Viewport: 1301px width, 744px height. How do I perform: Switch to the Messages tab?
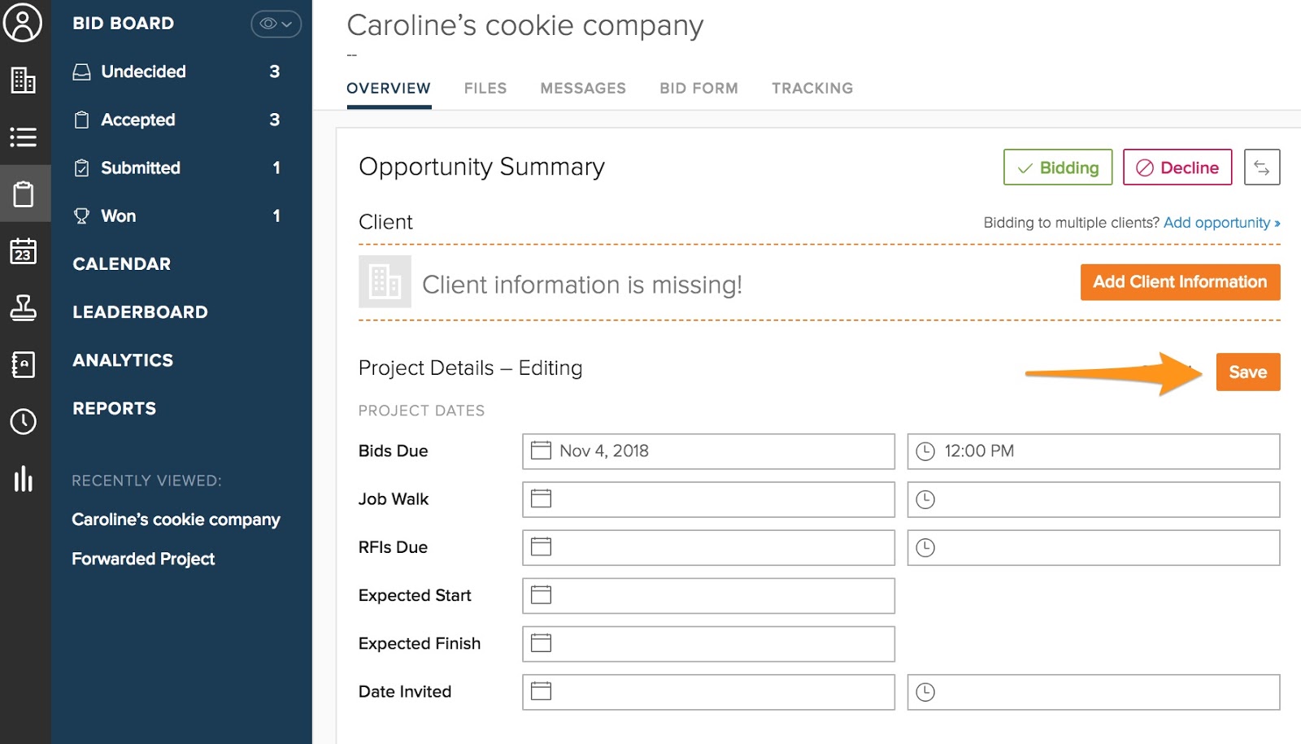coord(583,88)
